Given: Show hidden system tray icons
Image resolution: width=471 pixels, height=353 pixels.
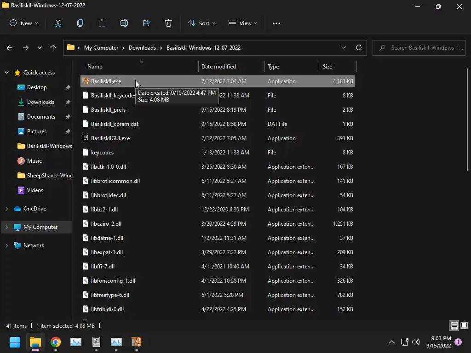Looking at the screenshot, I should click(392, 342).
